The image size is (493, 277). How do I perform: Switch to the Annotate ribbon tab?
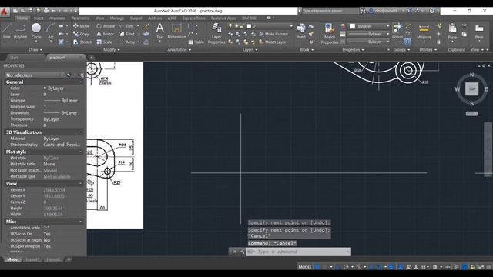57,18
